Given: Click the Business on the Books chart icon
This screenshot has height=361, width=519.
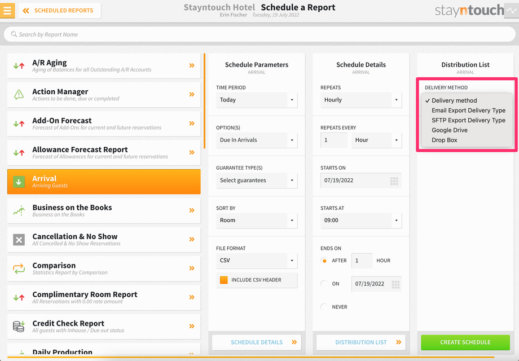Looking at the screenshot, I should click(x=19, y=210).
